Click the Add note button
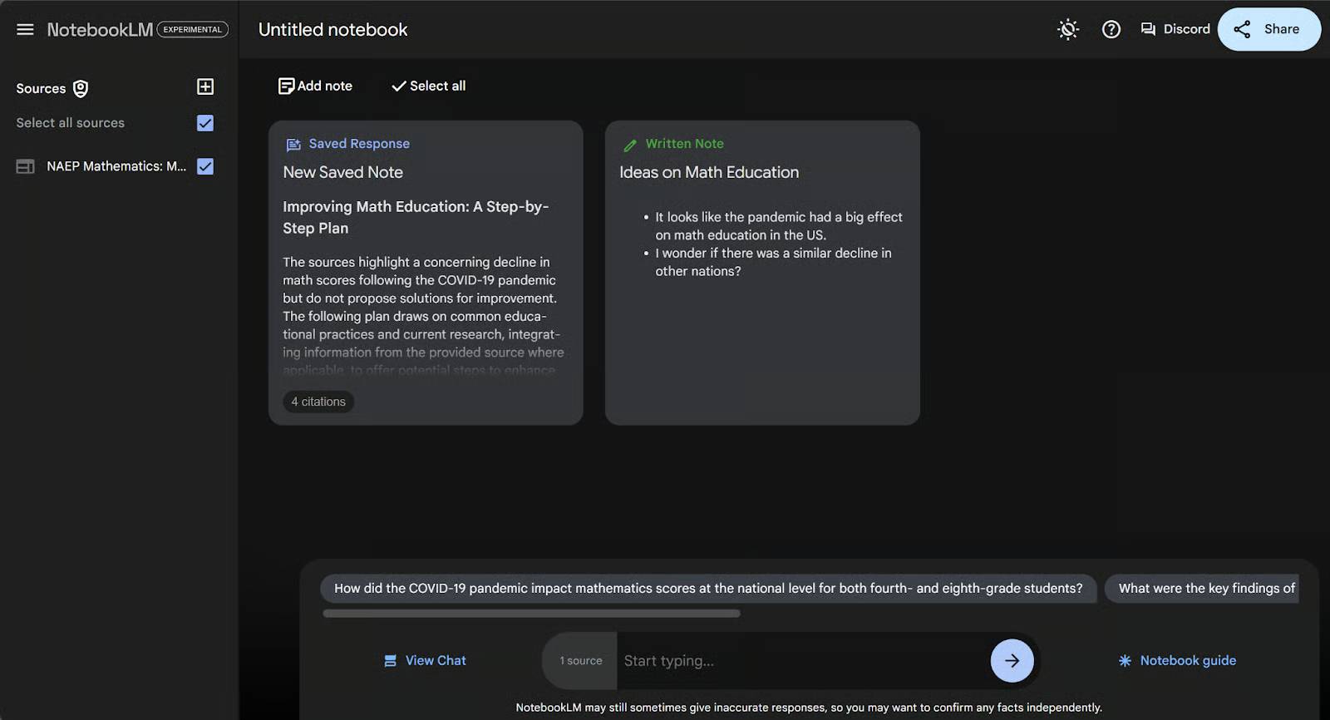Viewport: 1330px width, 720px height. point(315,86)
